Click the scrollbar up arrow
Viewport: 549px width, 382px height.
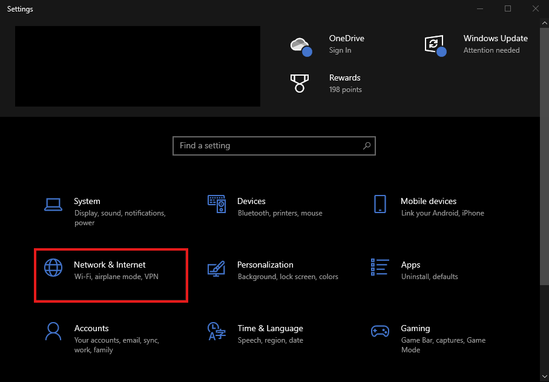click(544, 23)
